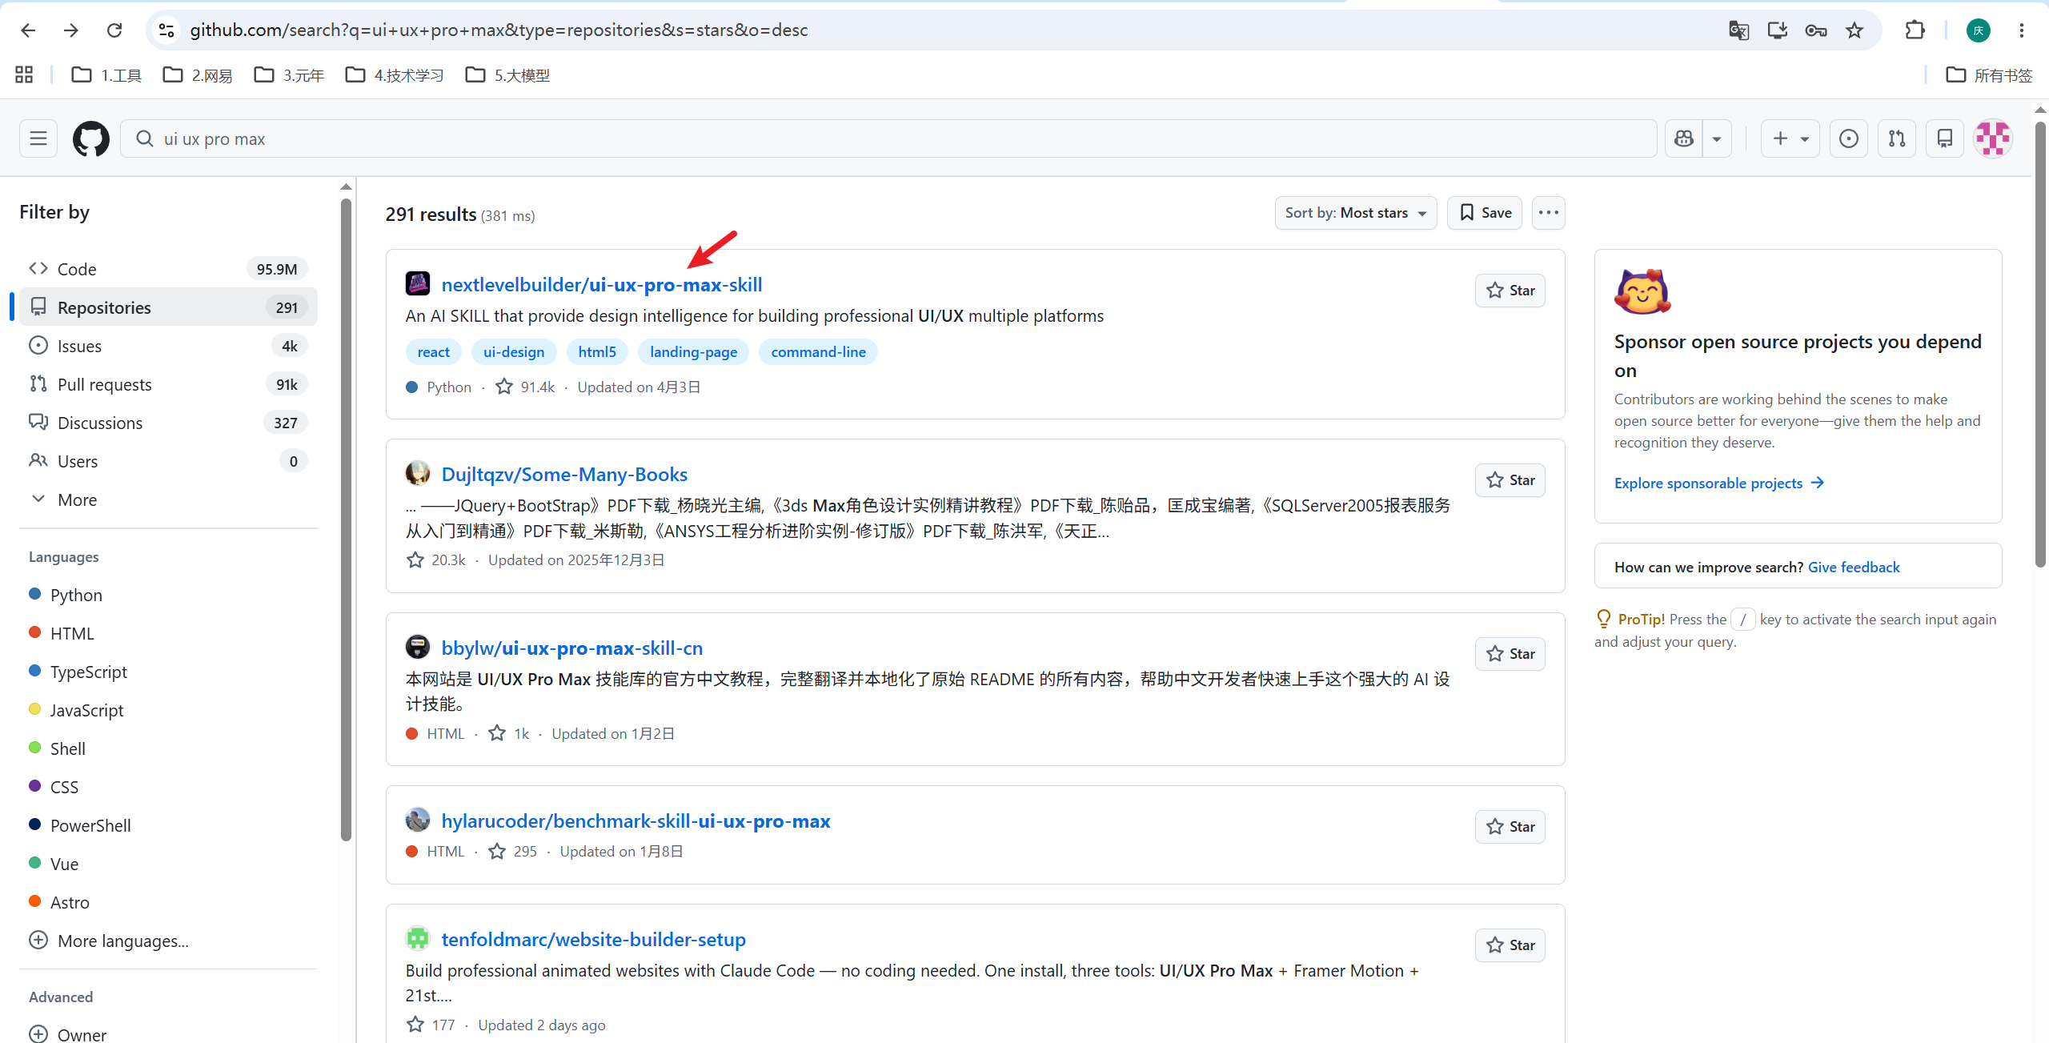Open the pull requests icon in header
Screen dimensions: 2049x1043
pos(1897,138)
